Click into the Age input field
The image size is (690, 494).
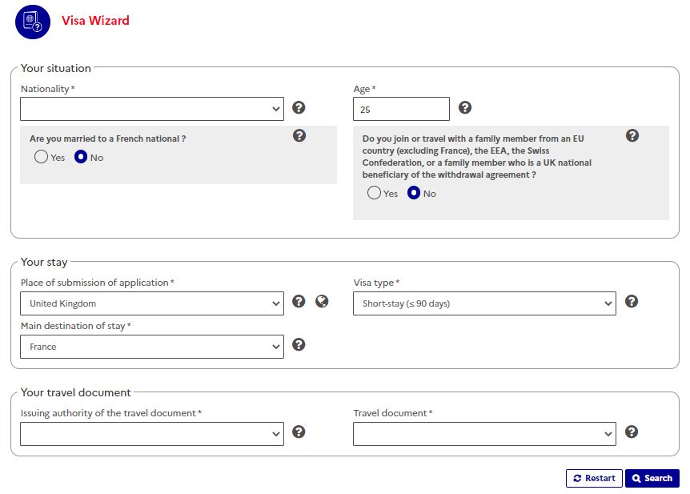click(401, 109)
